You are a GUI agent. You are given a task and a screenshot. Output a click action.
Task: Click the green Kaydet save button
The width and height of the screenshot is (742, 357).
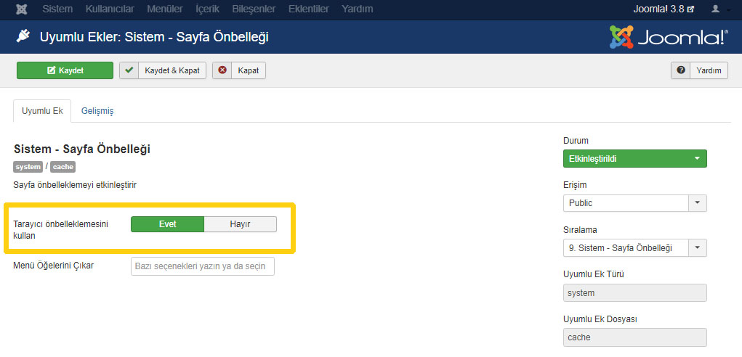coord(65,70)
